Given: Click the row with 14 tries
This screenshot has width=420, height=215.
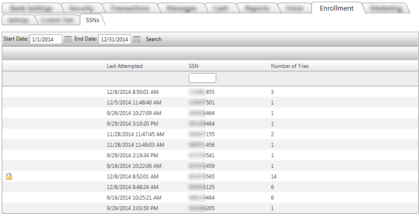Looking at the screenshot, I should [274, 177].
